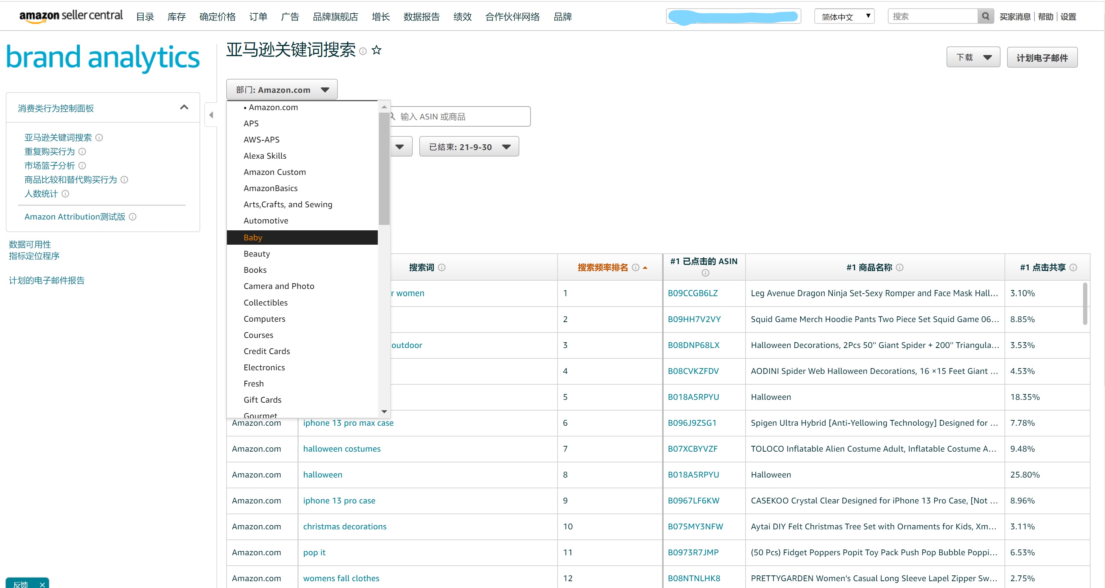Click info icon next to Amazon Attribution测试版
Screen dimensions: 1105x588
point(133,217)
